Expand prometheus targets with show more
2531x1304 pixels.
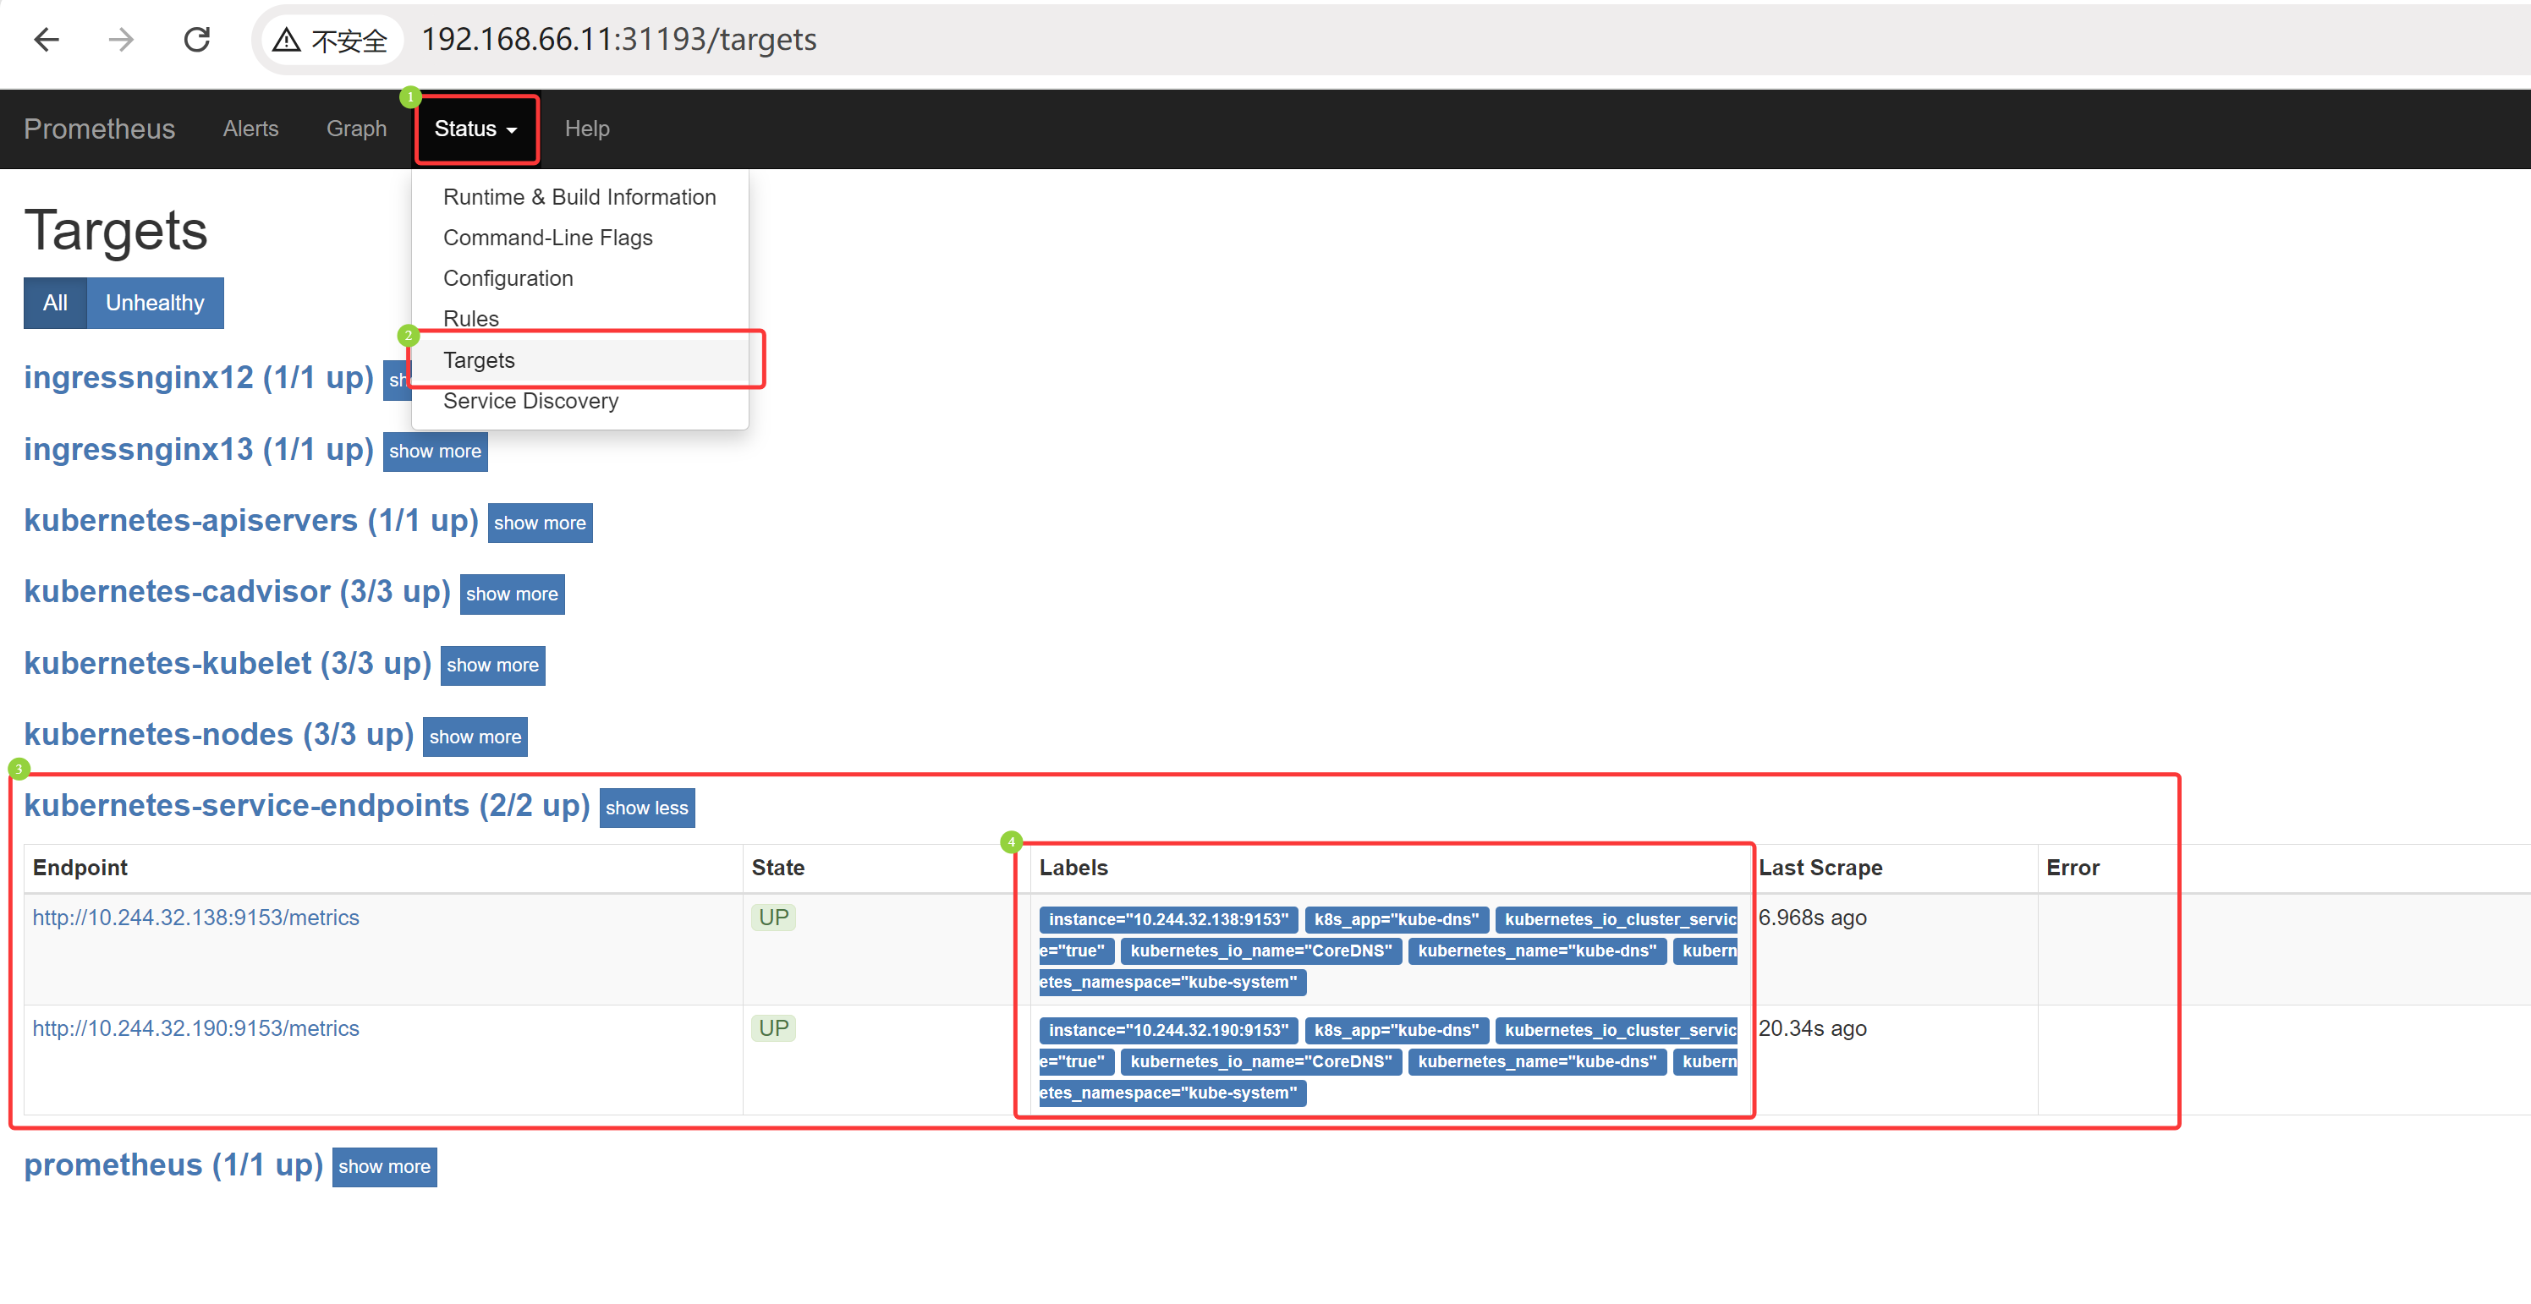click(x=383, y=1166)
